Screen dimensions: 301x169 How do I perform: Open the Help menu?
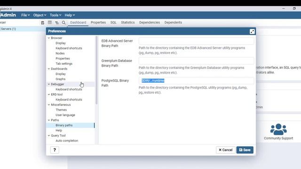pos(70,15)
